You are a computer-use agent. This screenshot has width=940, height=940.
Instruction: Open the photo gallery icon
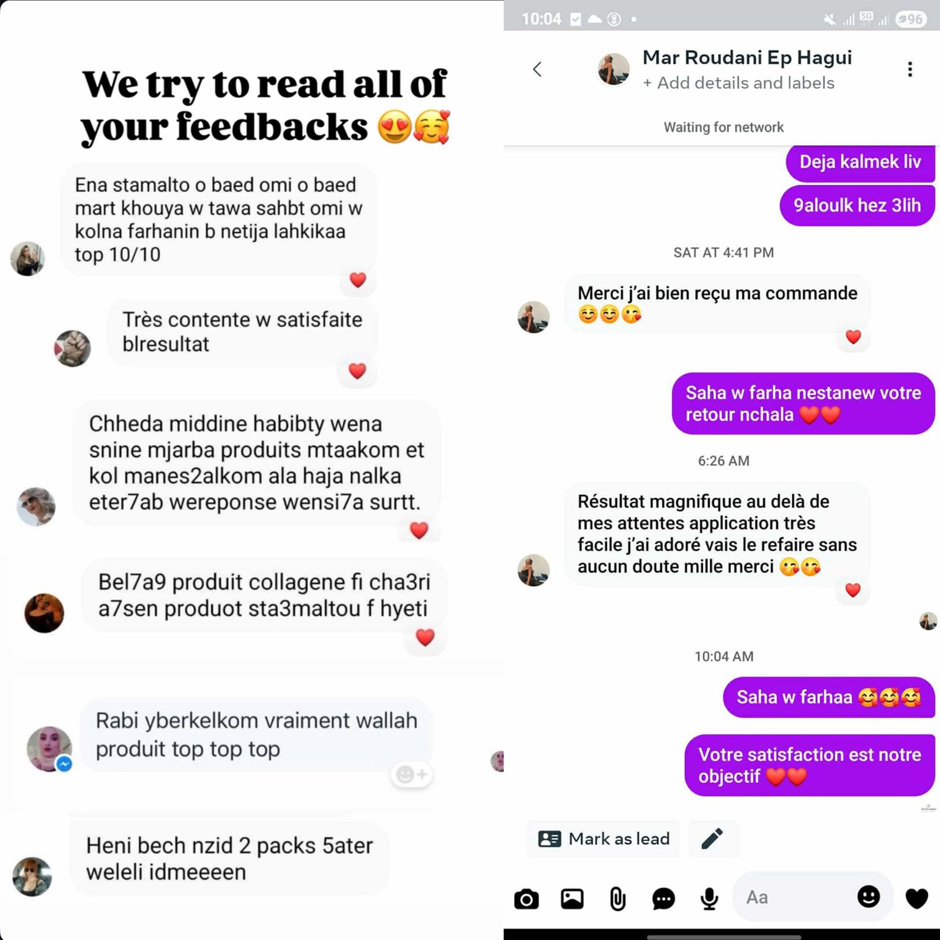(x=572, y=899)
